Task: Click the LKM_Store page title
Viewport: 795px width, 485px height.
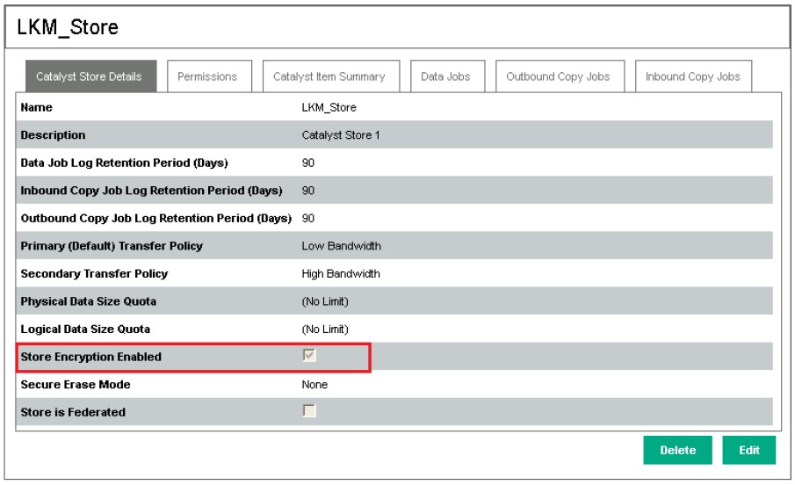Action: (x=68, y=27)
